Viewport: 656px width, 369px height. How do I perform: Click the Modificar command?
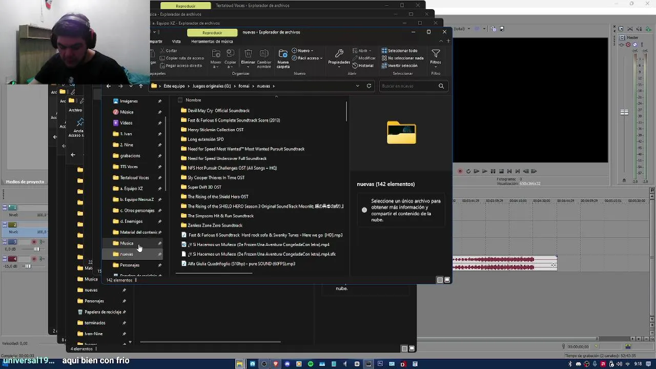[364, 58]
